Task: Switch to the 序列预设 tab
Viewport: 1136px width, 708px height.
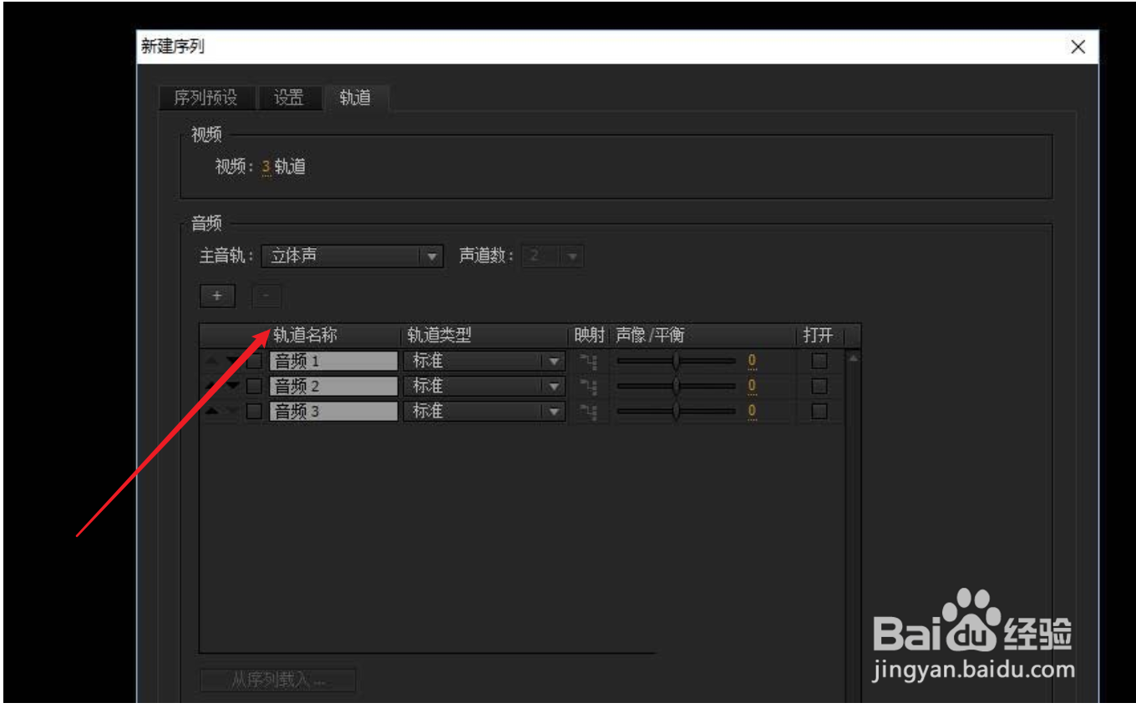Action: (205, 98)
